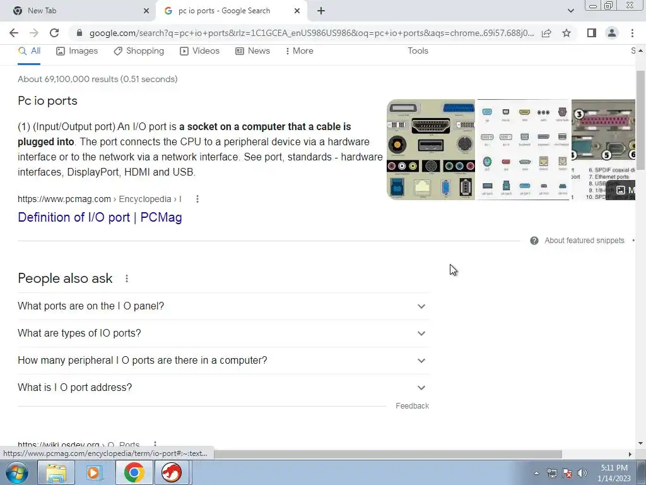Expand How many peripheral I O ports question
Screen dimensions: 646x485
coord(223,361)
